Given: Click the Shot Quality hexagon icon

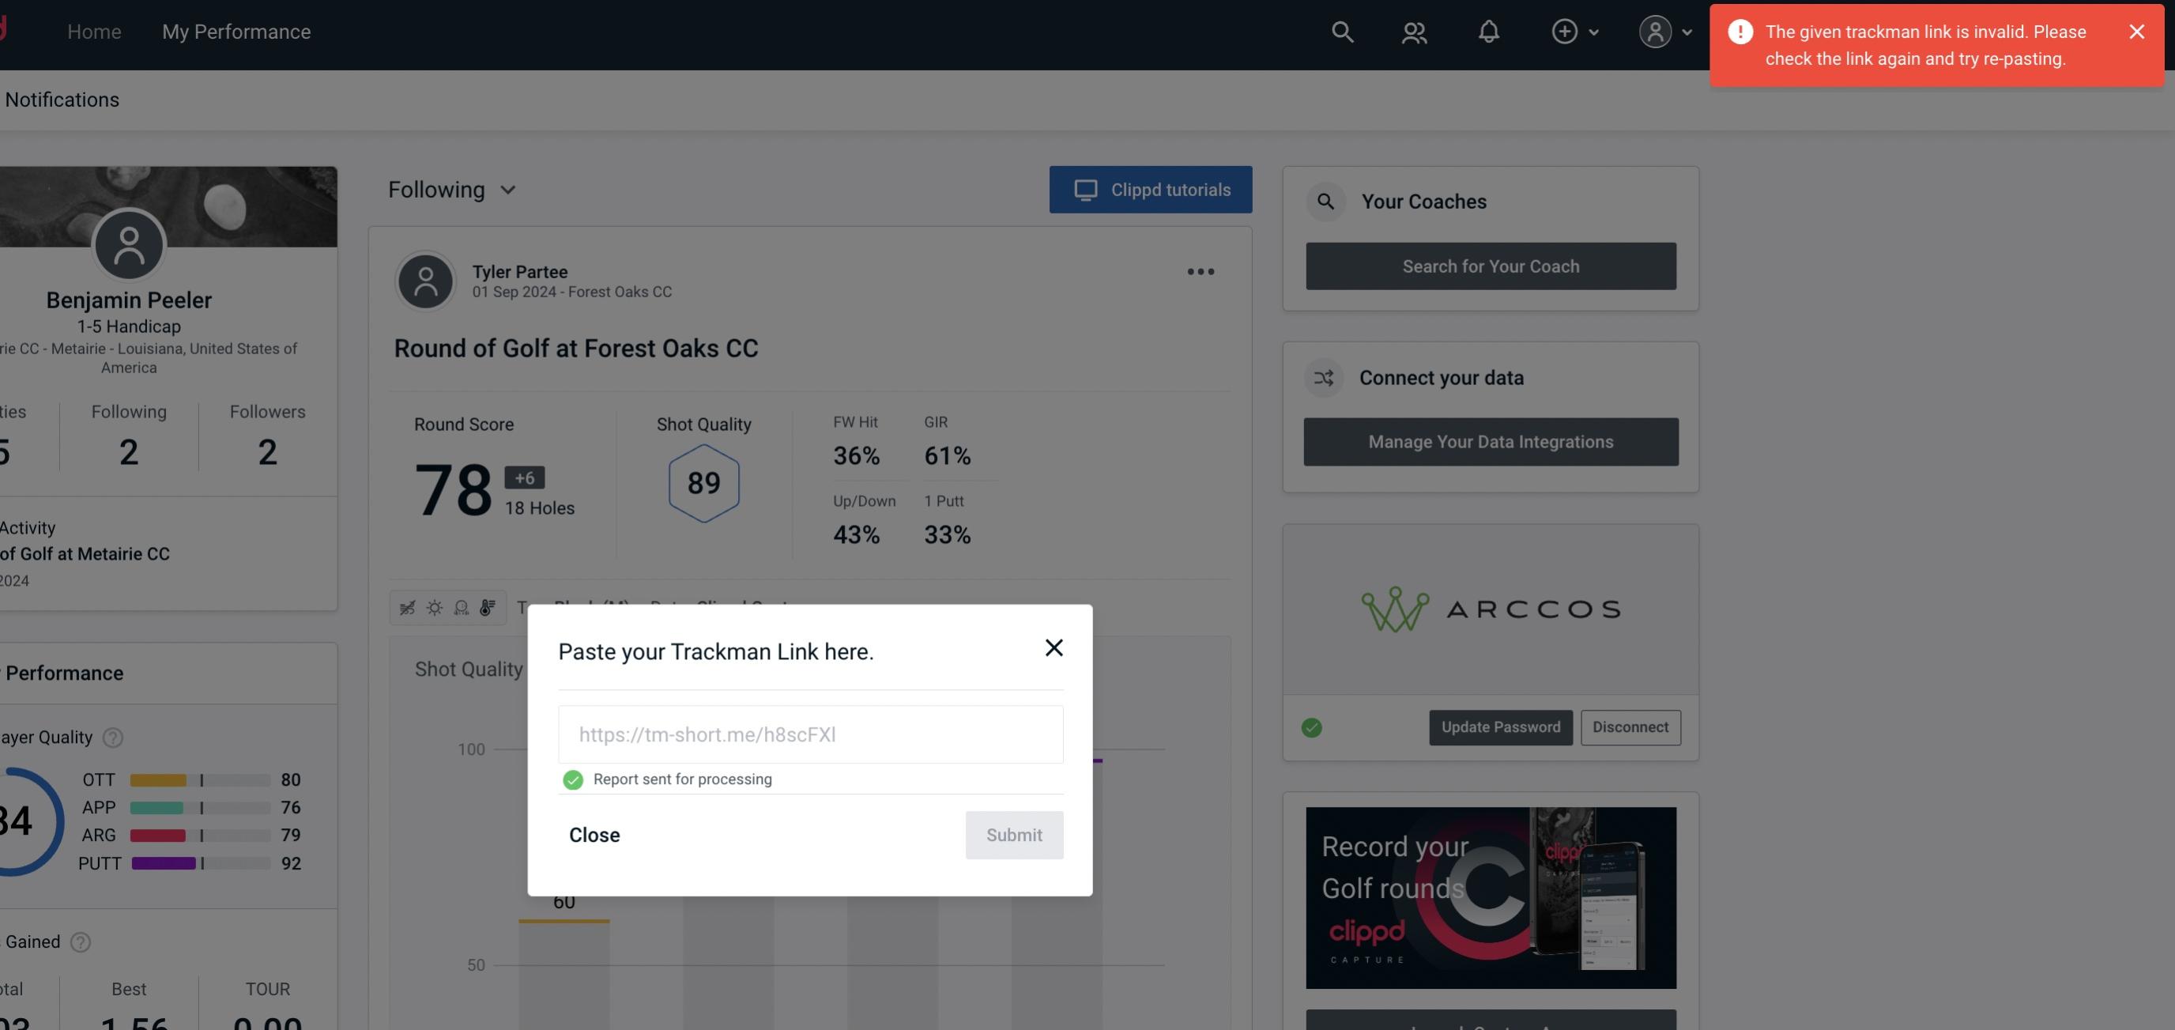Looking at the screenshot, I should point(702,483).
